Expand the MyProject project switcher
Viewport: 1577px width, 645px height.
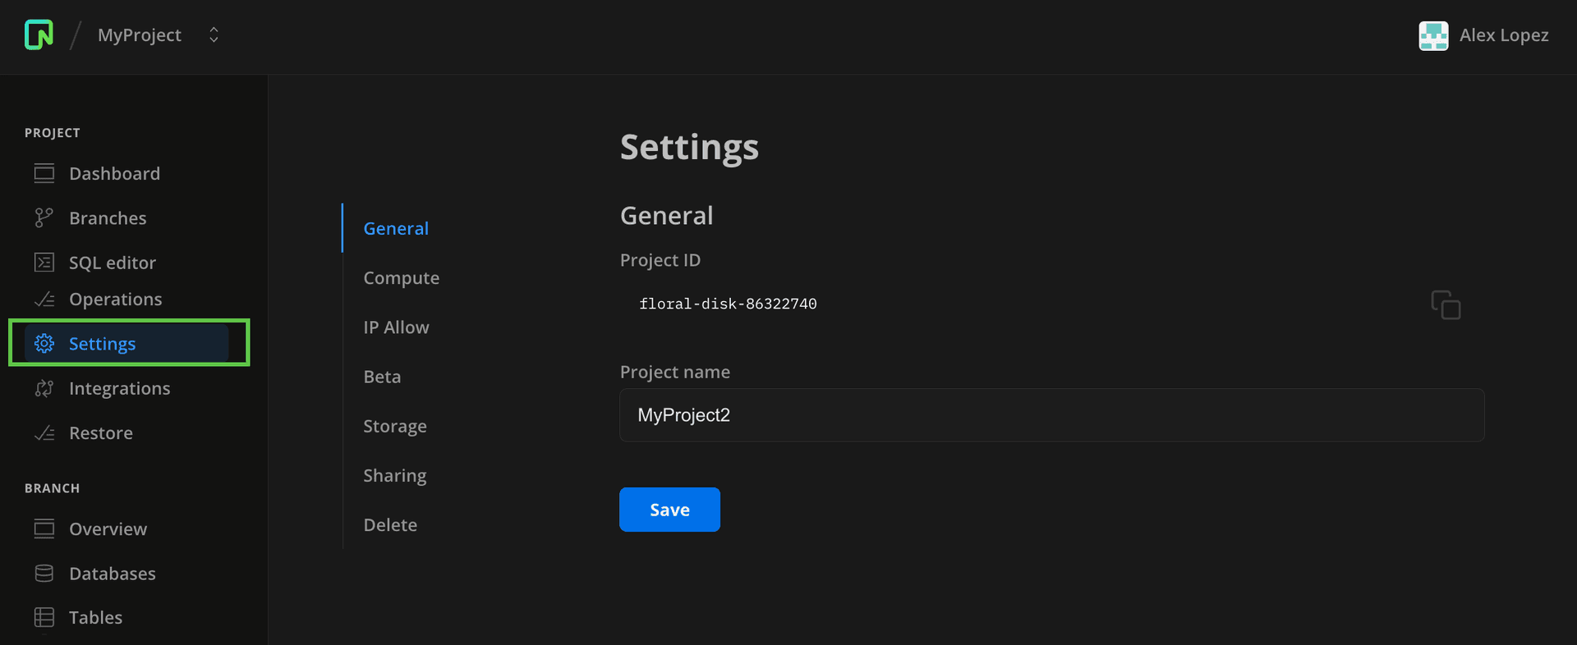pos(214,35)
